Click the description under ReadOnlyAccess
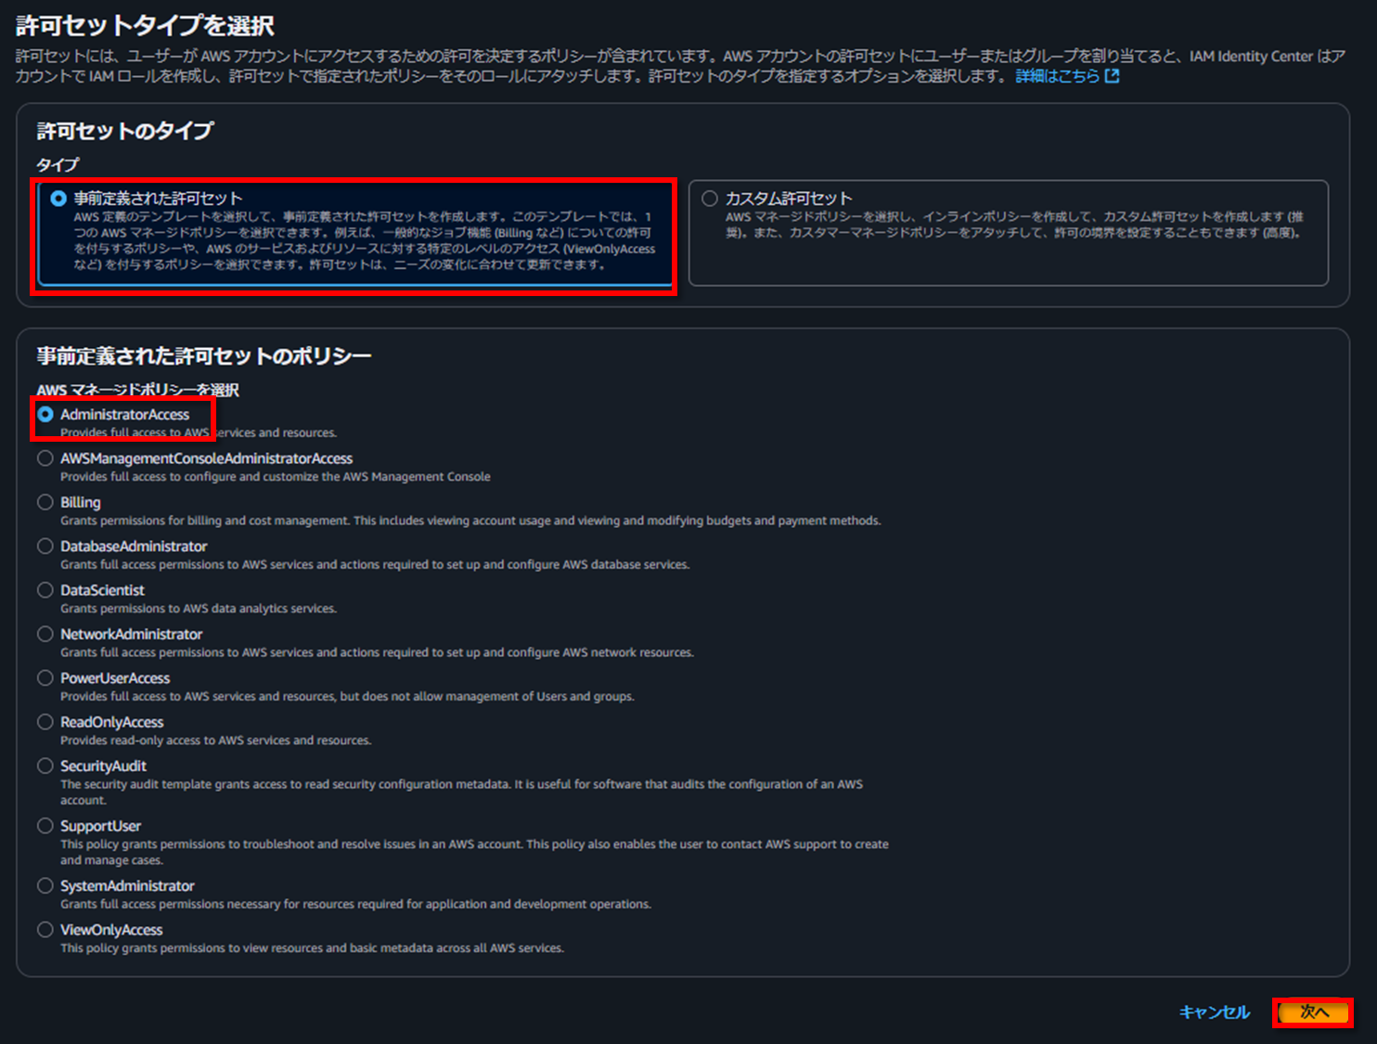This screenshot has height=1044, width=1377. pos(215,741)
